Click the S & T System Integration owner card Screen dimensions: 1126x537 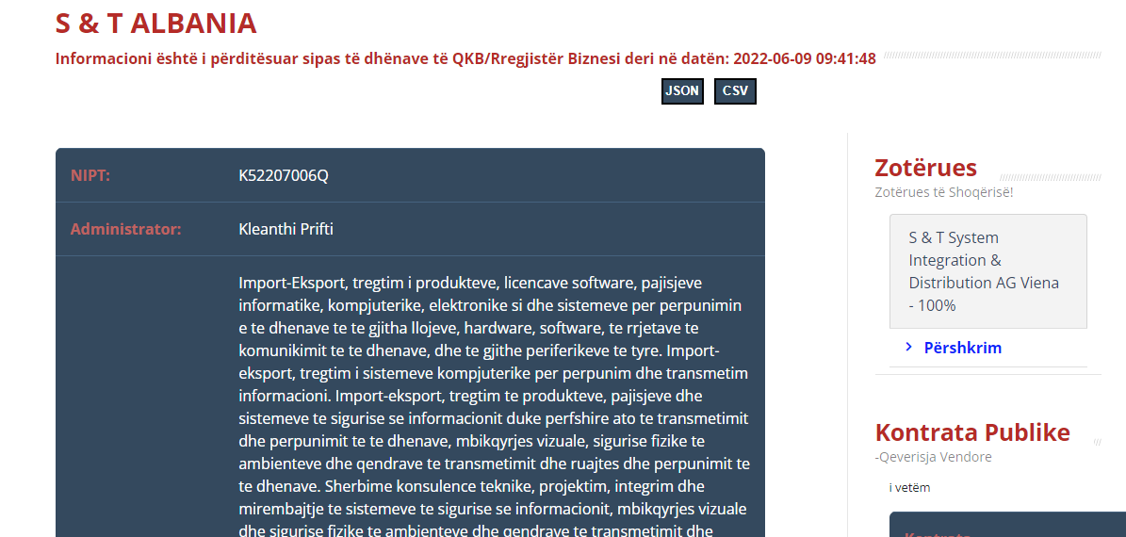coord(988,271)
